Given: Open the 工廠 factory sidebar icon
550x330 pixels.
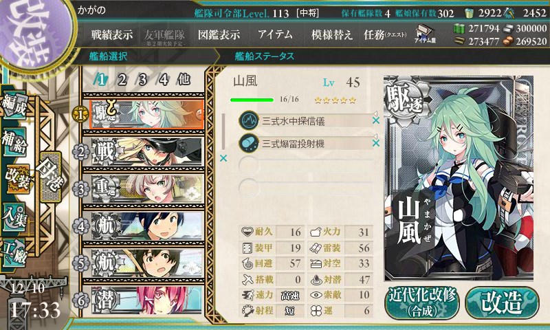Looking at the screenshot, I should [x=14, y=253].
